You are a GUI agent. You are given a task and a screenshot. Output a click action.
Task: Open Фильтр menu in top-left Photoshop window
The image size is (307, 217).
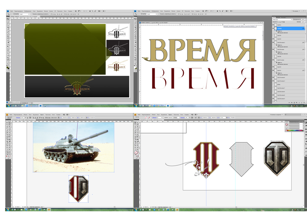coord(46,11)
